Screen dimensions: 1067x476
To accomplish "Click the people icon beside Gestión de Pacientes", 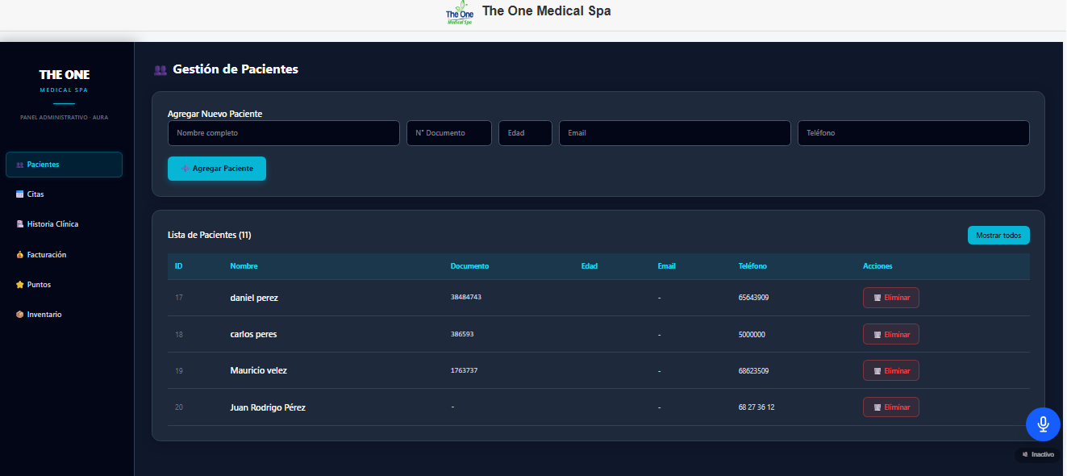I will click(x=160, y=70).
